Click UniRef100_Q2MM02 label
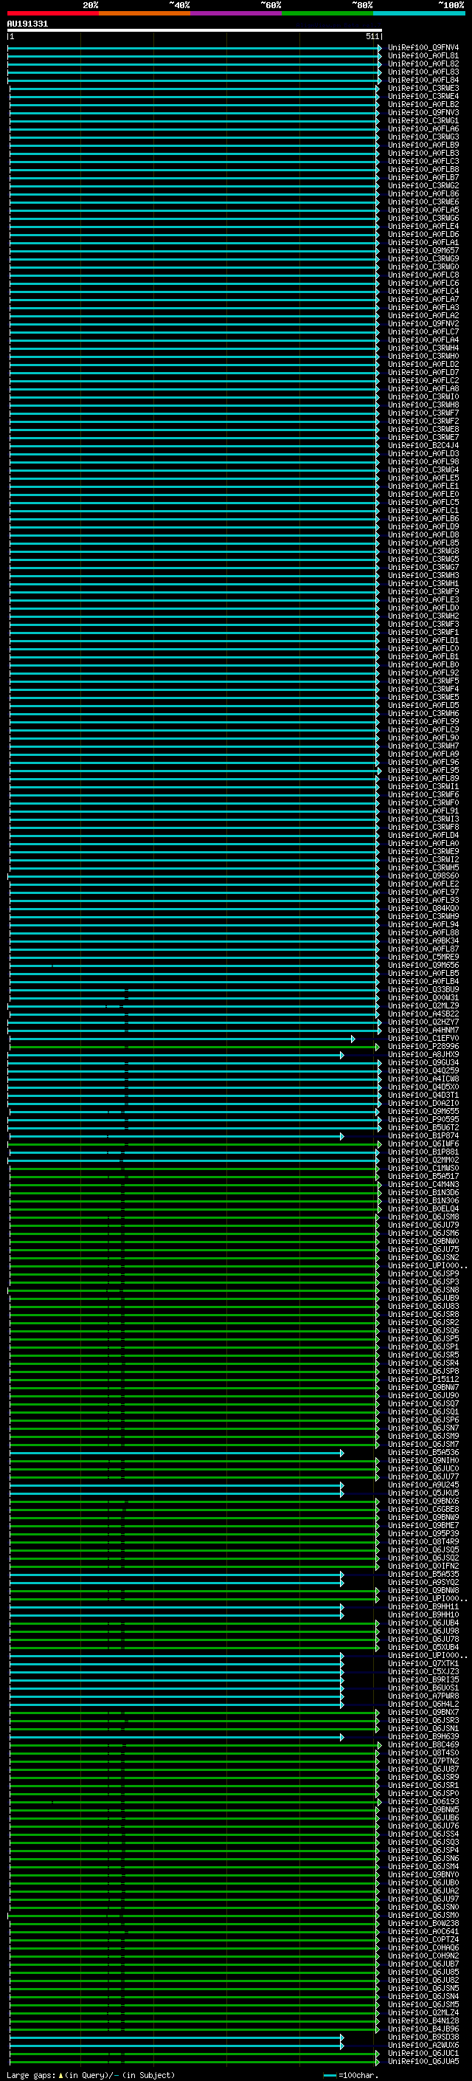This screenshot has height=2081, width=472. click(423, 1160)
